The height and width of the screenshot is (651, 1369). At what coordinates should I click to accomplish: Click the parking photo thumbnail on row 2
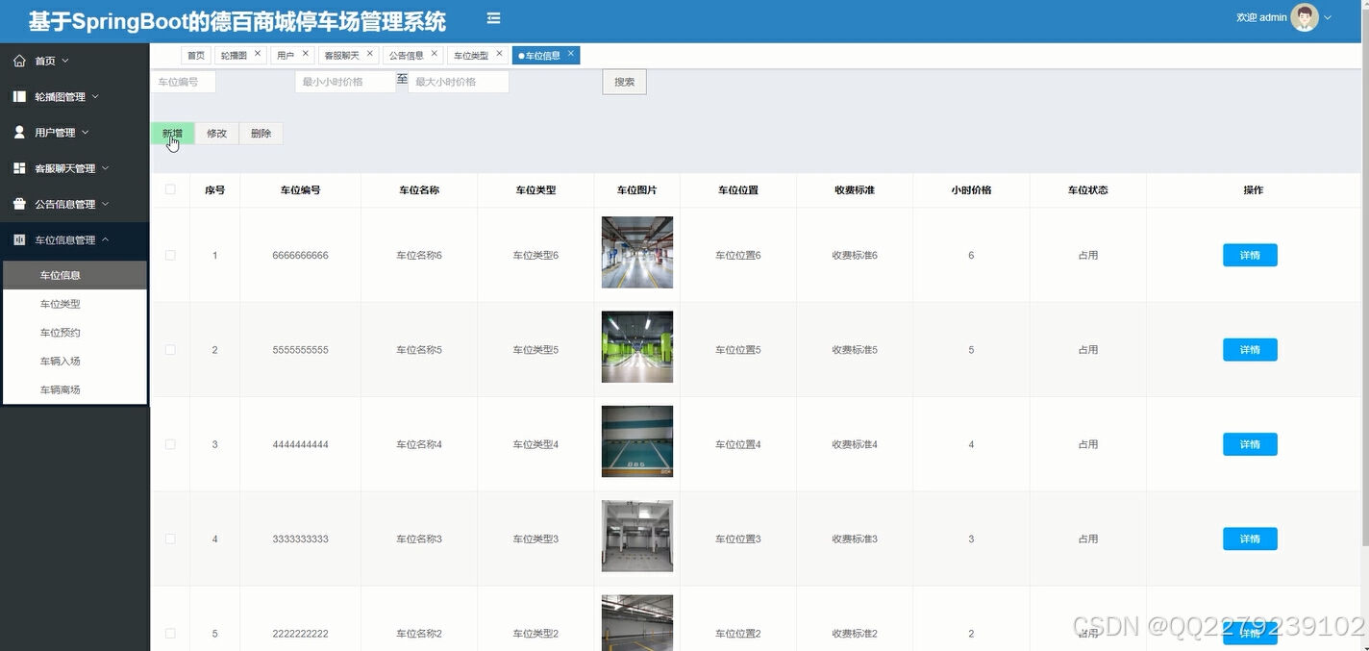coord(636,349)
